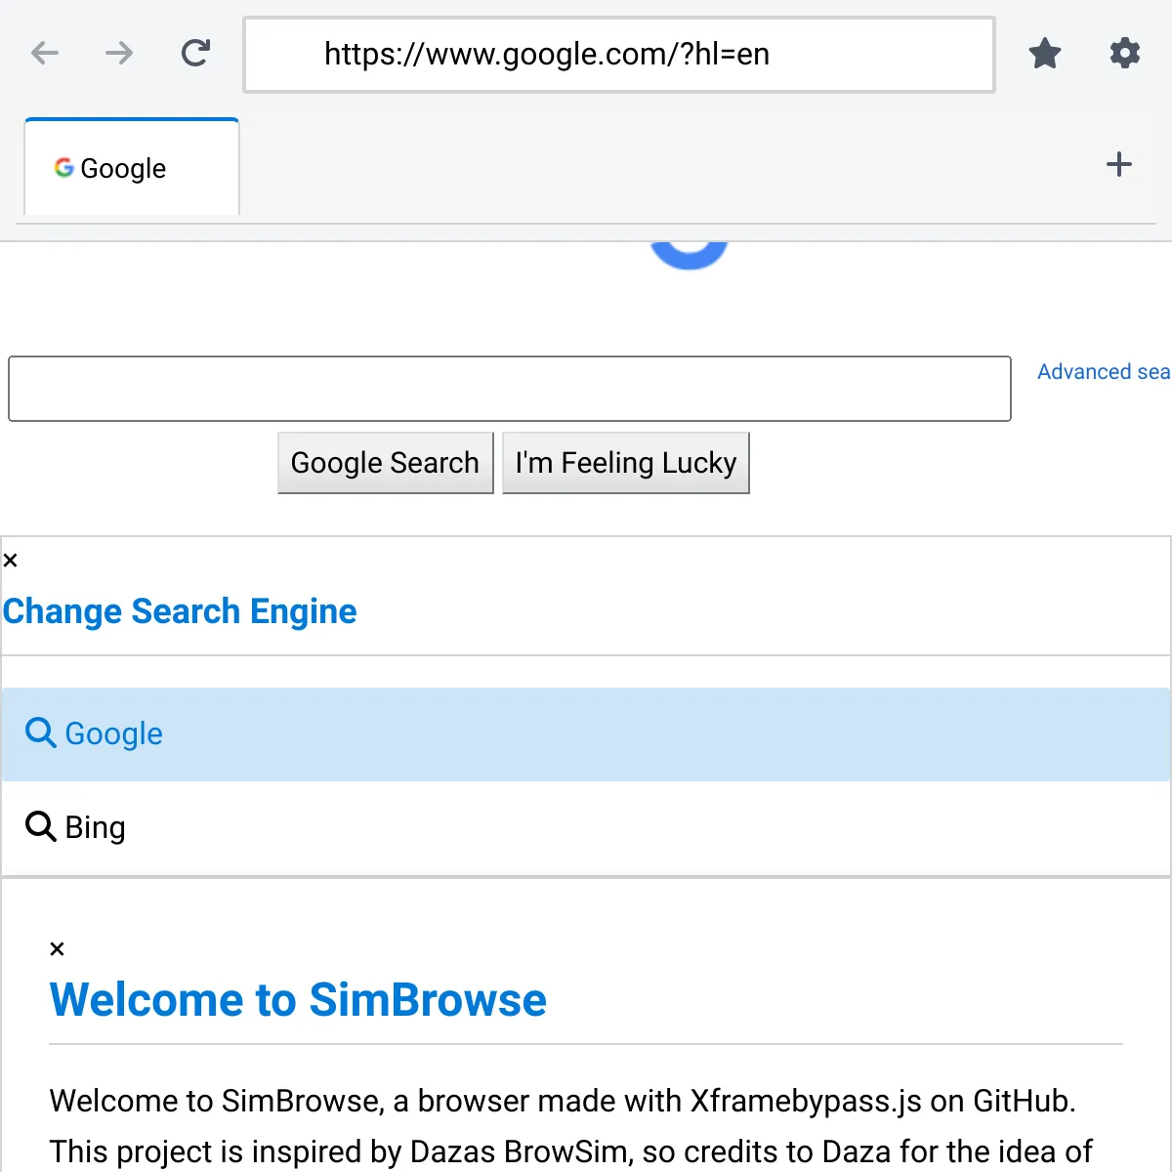Viewport: 1172px width, 1172px height.
Task: Open settings gear icon
Action: (x=1125, y=53)
